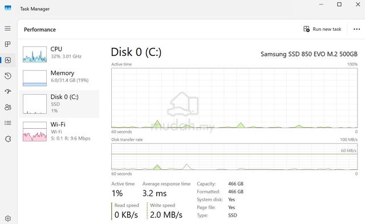Select the Performance page icon
This screenshot has height=224, width=365.
coord(7,60)
